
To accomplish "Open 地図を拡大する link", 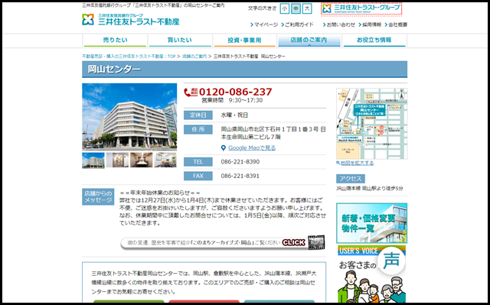I will point(357,163).
